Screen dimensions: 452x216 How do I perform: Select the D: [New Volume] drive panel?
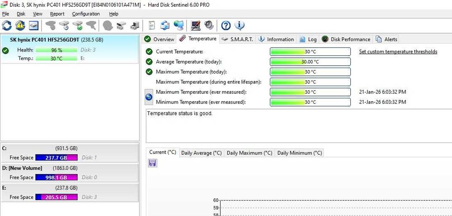70,173
